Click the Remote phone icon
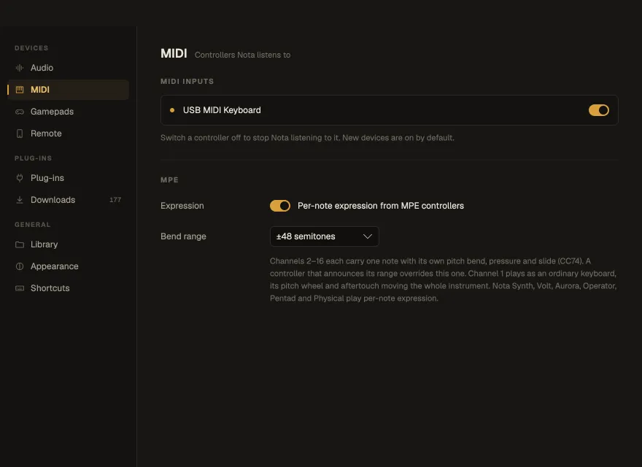Viewport: 642px width, 467px height. [x=19, y=134]
